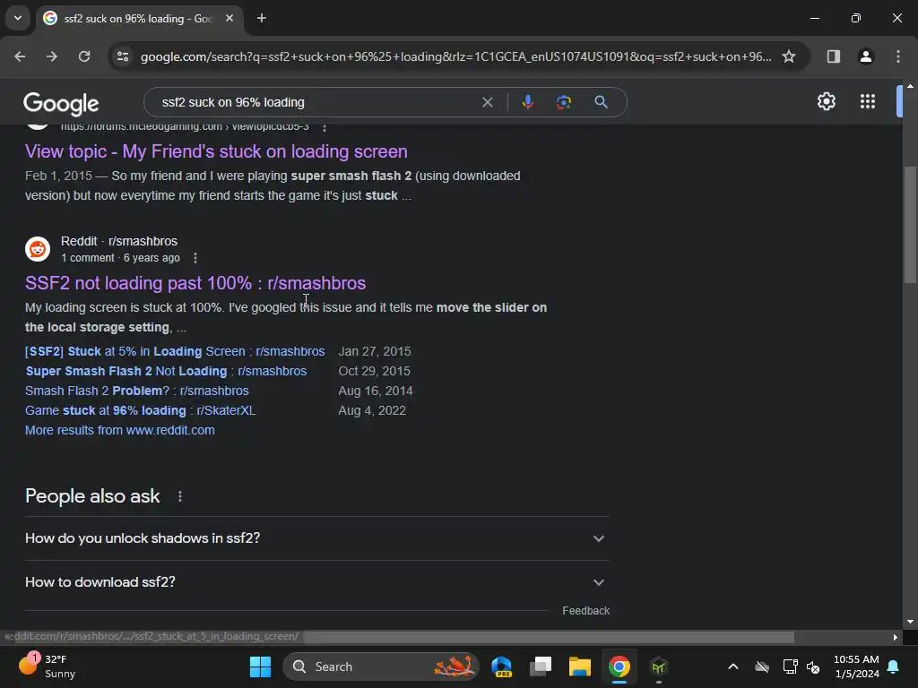Open the Chrome tab search dropdown
Viewport: 918px width, 688px height.
(x=18, y=18)
